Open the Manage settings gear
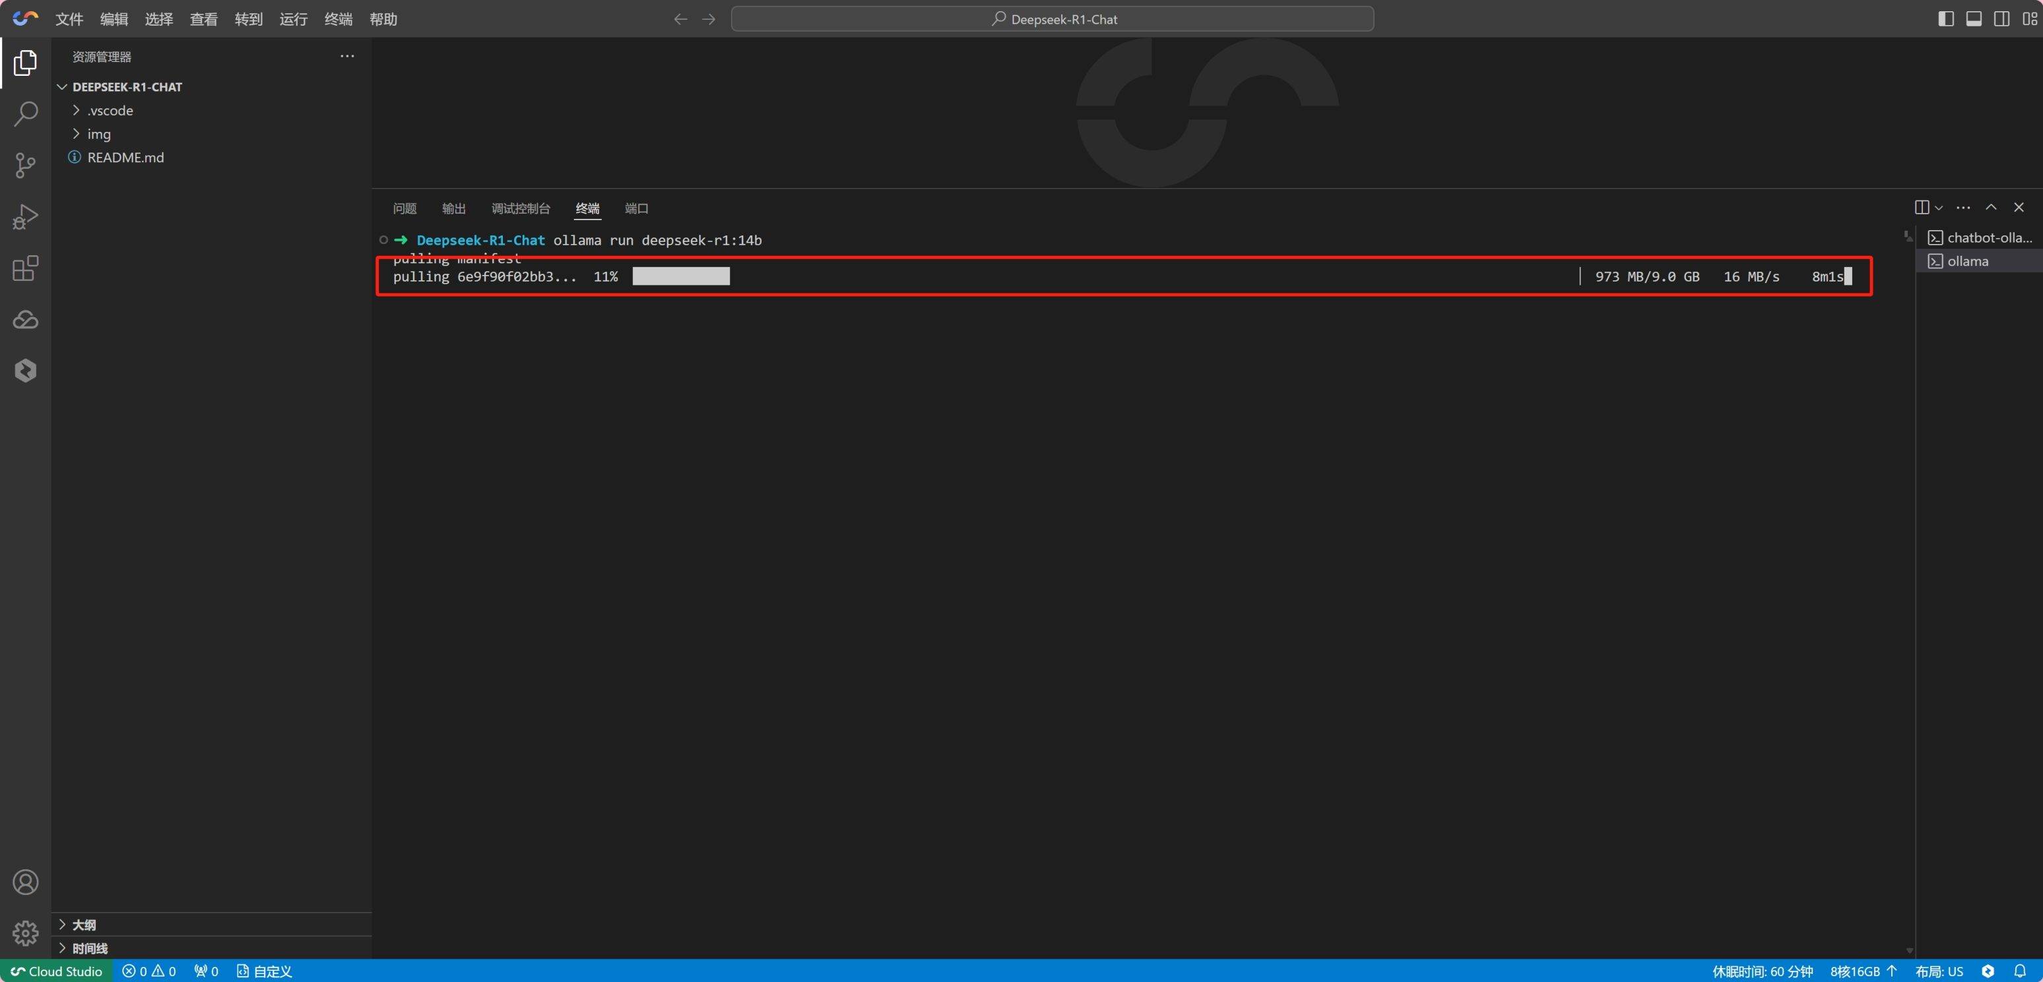This screenshot has height=982, width=2043. (x=25, y=933)
